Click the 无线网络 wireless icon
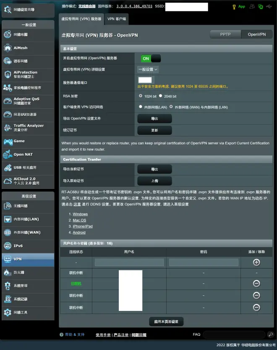 [8, 206]
